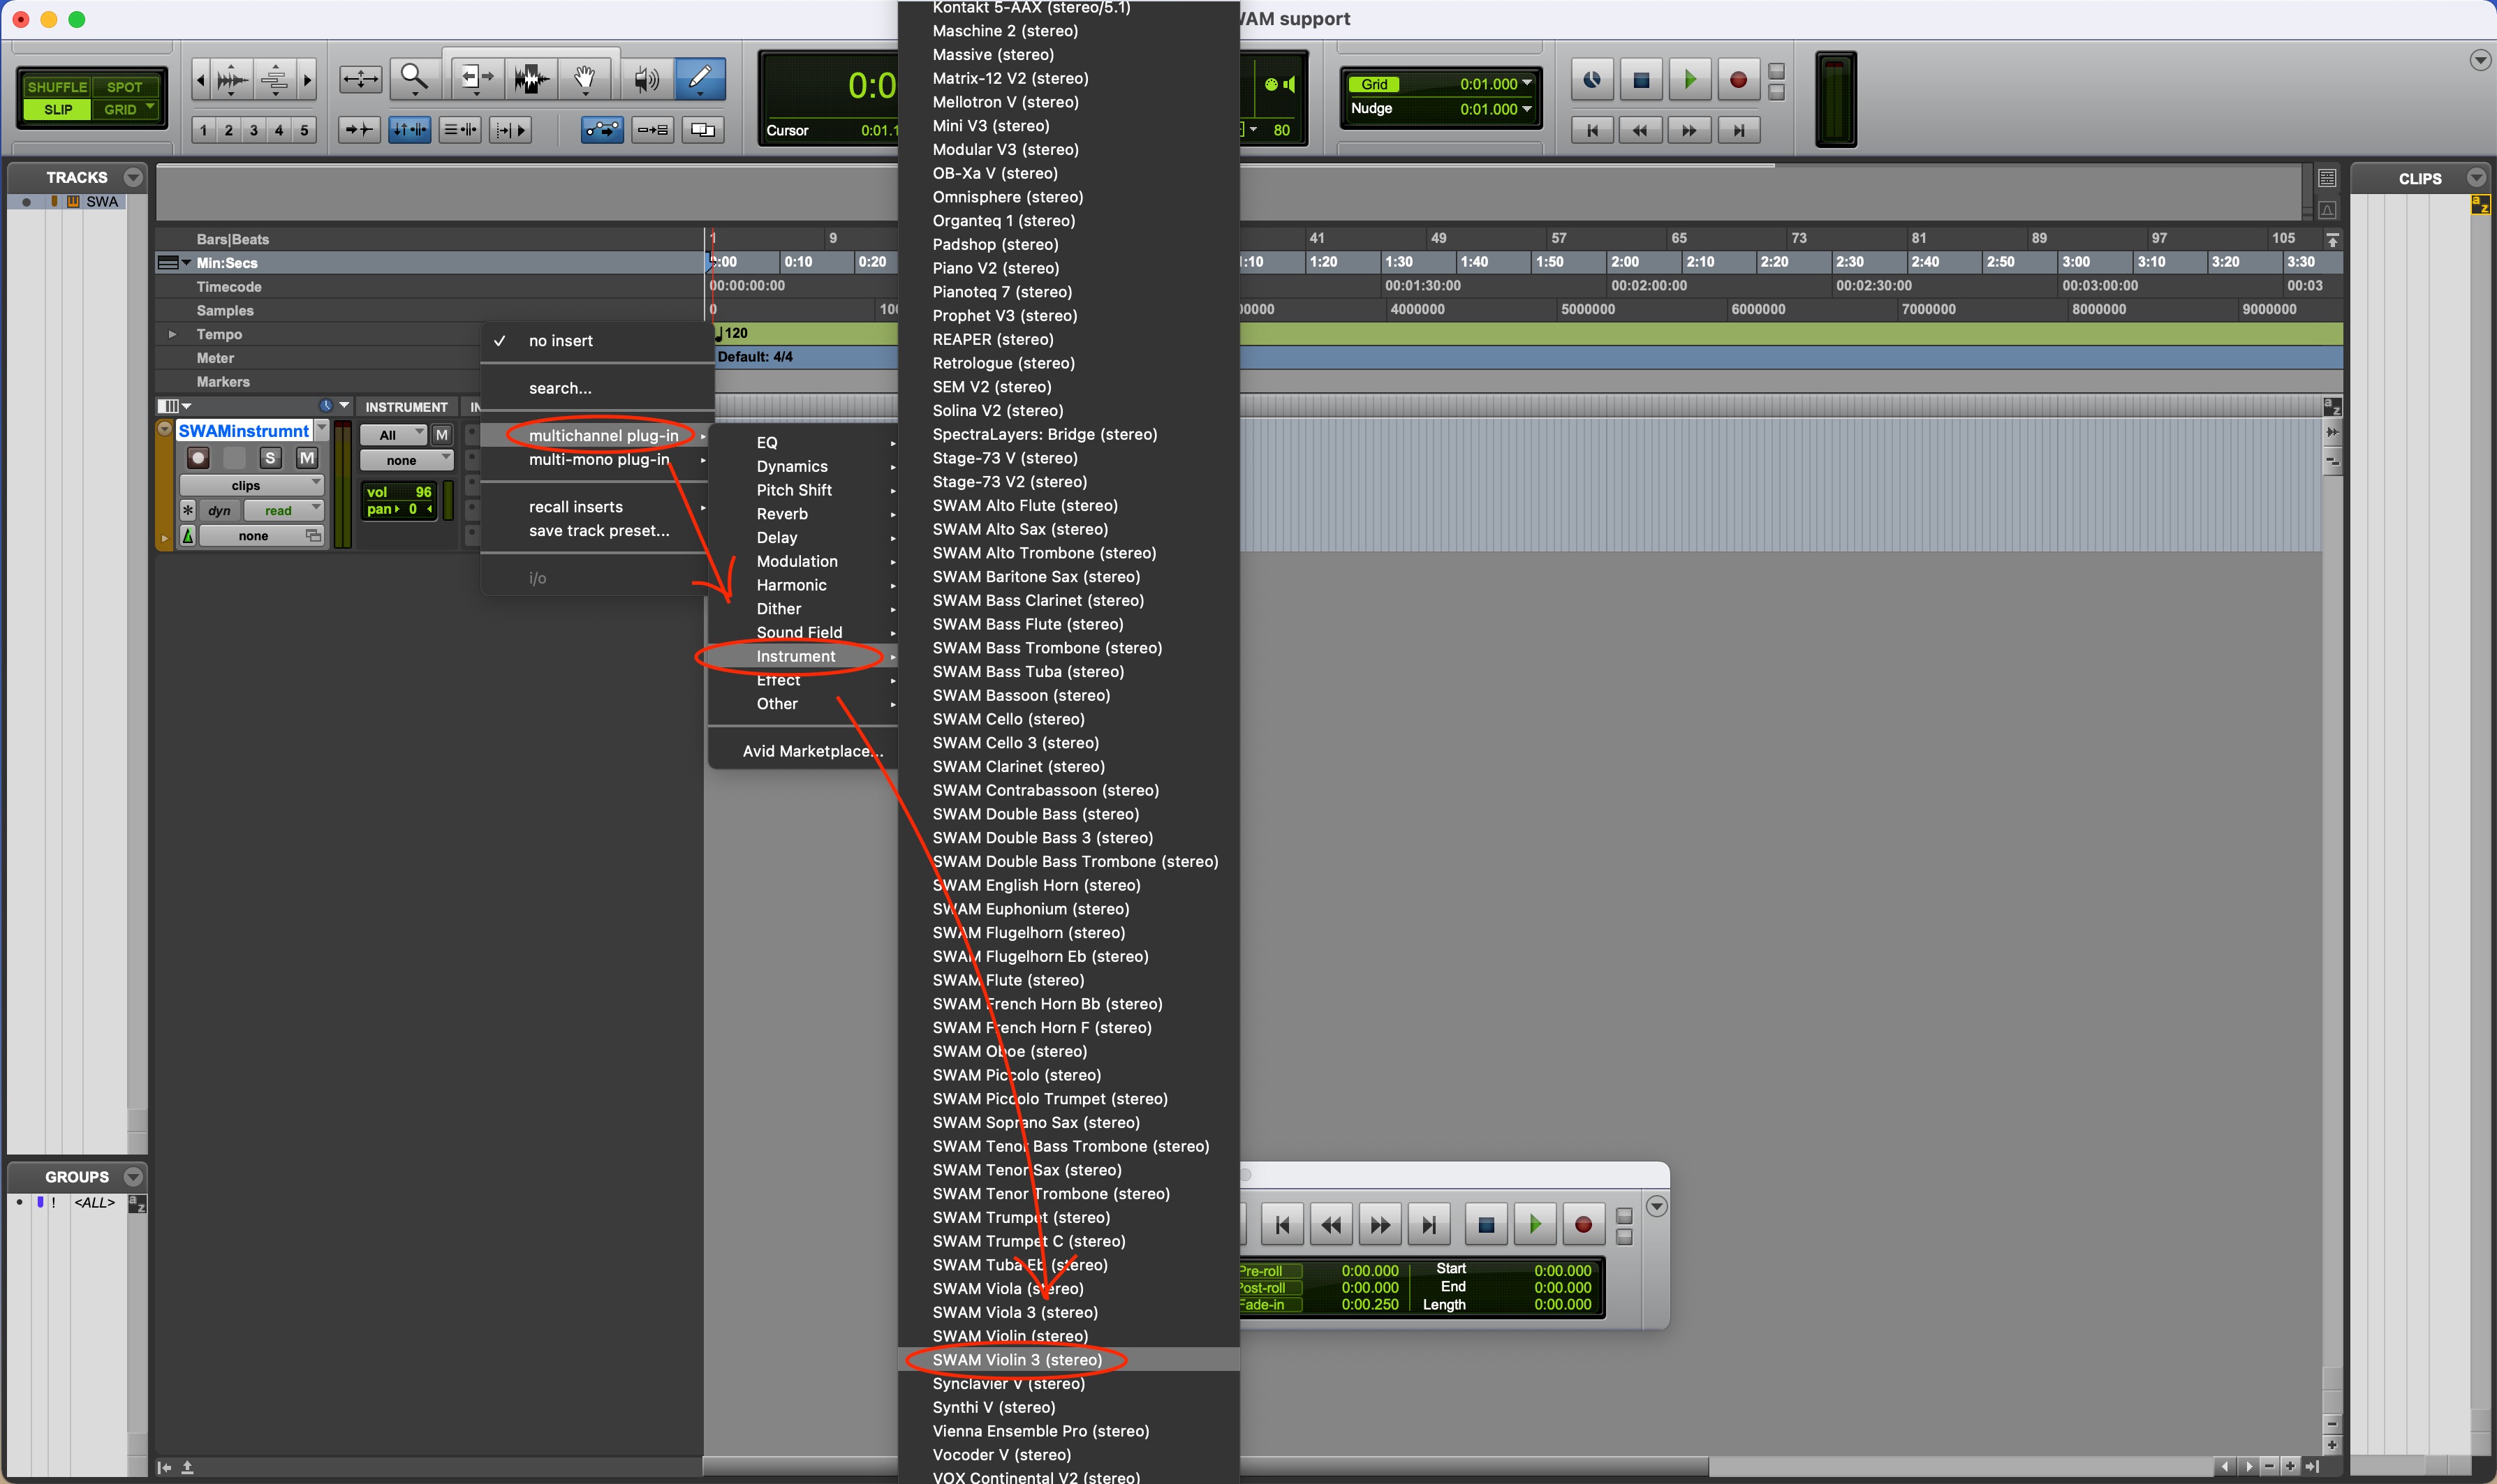Solo the SWAMinstrumnt track
Screen dimensions: 2497x1484
click(270, 458)
